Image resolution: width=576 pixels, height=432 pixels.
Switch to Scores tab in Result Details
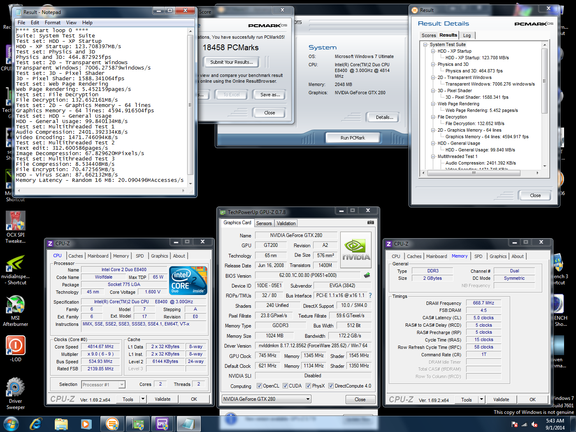(x=429, y=35)
